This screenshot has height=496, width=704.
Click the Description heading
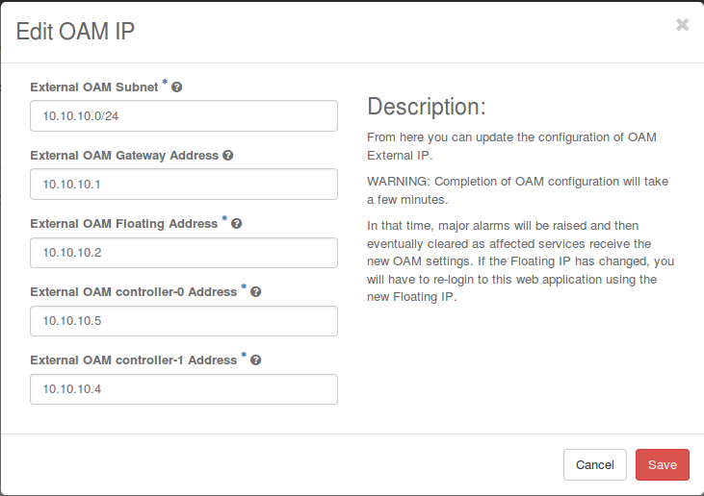pos(427,106)
